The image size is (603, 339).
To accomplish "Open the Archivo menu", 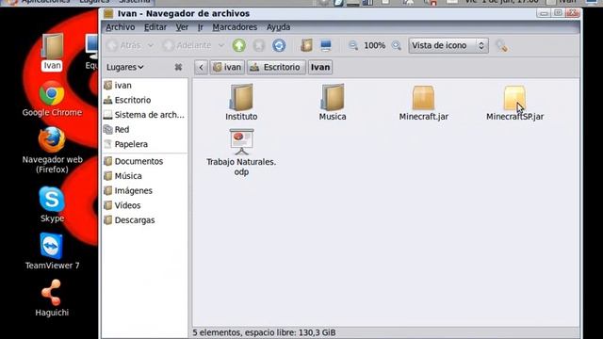I will [x=121, y=27].
